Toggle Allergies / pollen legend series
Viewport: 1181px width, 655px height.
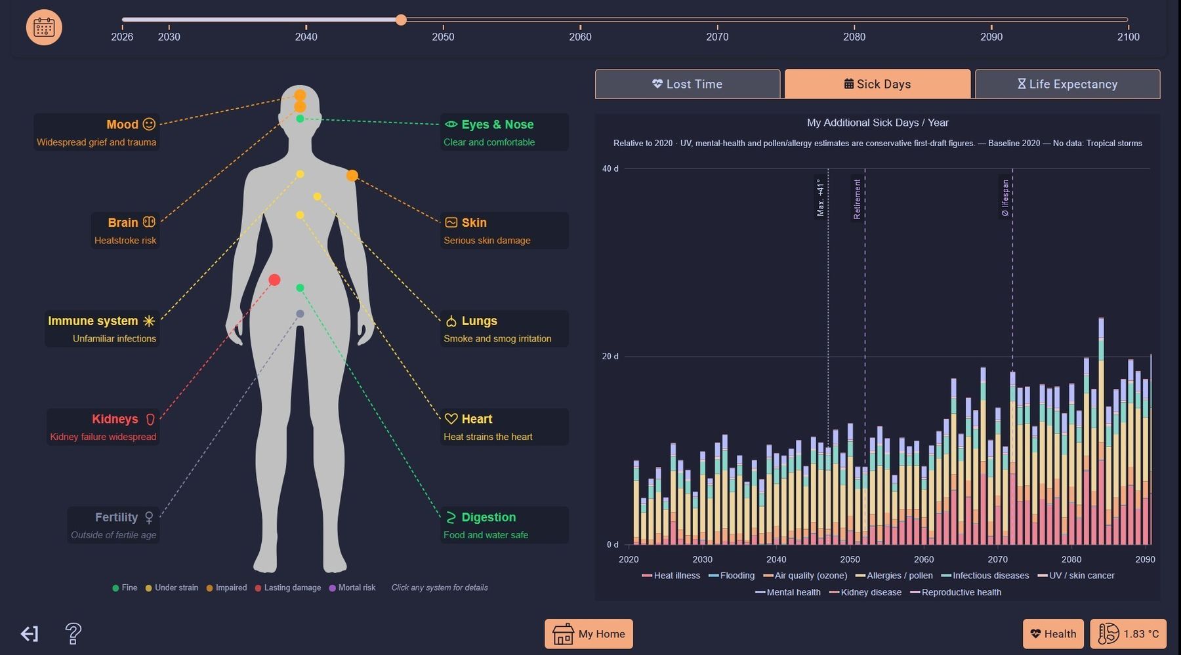pos(894,576)
